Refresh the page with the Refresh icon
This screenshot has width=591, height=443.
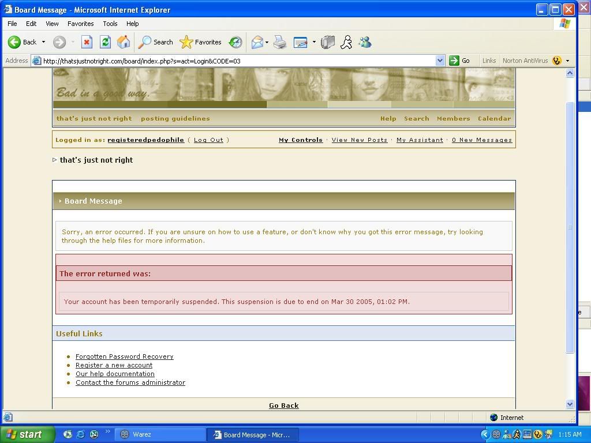click(x=105, y=42)
